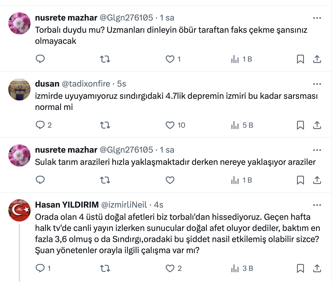Share Hasan YILDIRIM's tweet

[317, 268]
